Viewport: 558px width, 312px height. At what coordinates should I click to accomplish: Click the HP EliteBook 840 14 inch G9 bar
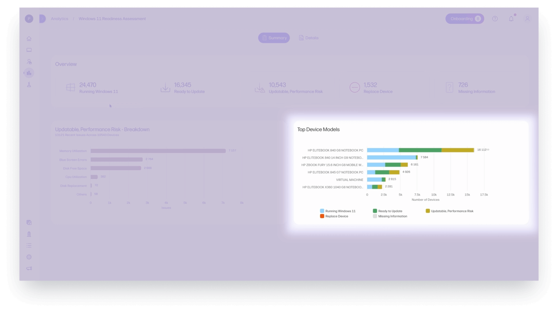[x=392, y=157]
